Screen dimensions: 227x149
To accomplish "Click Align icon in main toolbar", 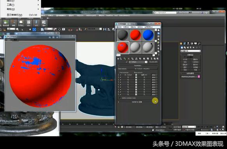I will [109, 29].
